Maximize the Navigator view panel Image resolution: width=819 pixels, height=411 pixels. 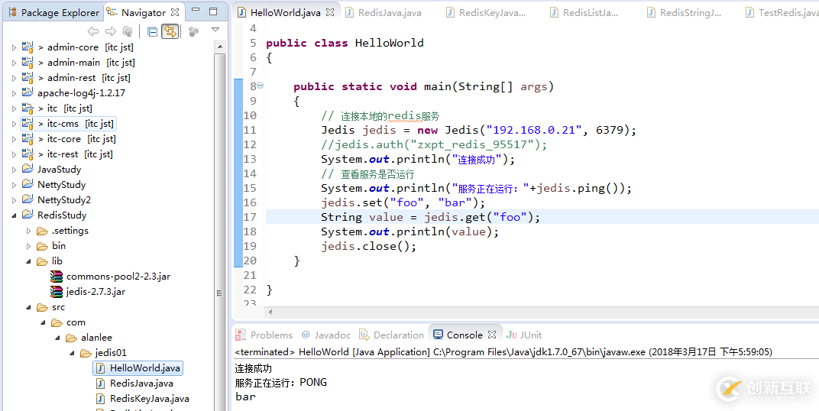(x=213, y=11)
